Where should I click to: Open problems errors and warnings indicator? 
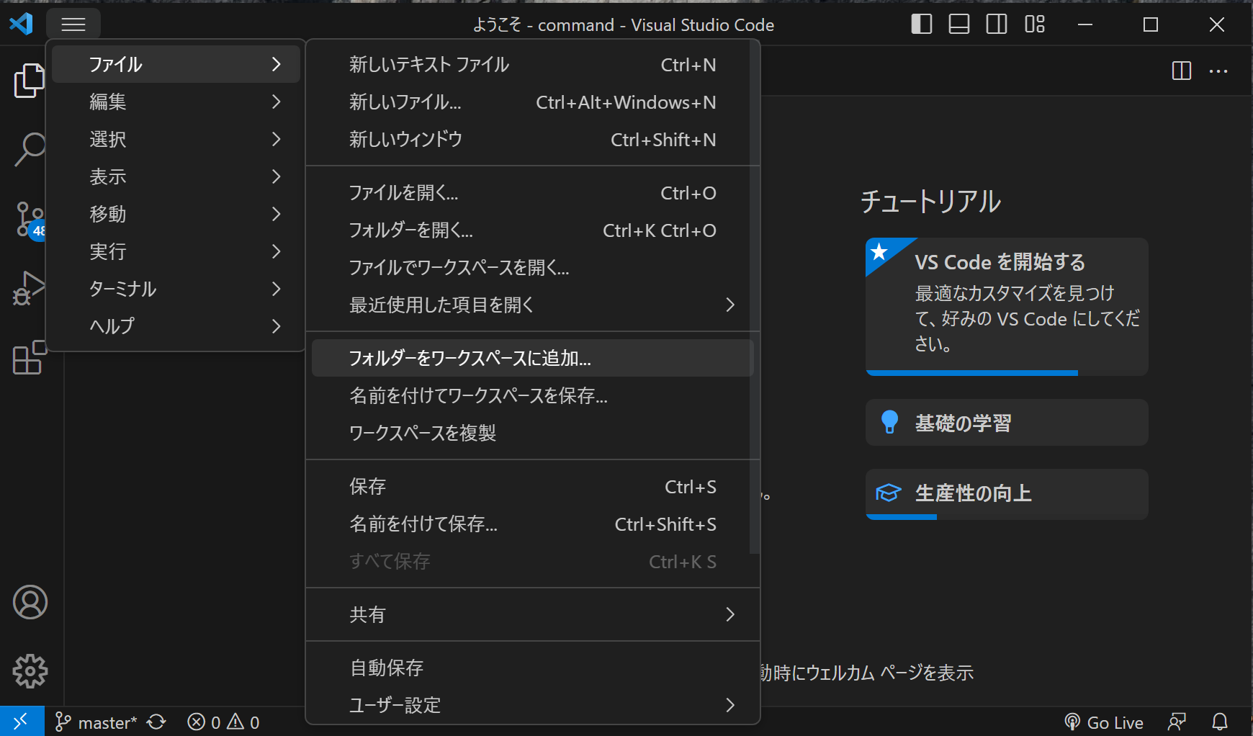tap(223, 722)
